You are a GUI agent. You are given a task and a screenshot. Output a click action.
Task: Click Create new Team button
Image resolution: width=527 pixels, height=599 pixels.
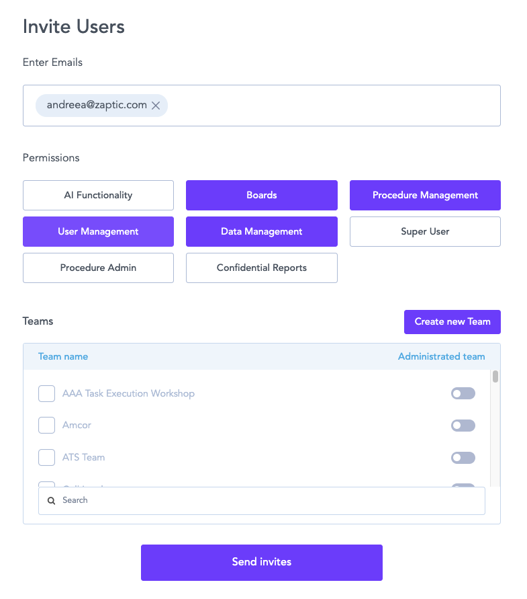click(452, 321)
